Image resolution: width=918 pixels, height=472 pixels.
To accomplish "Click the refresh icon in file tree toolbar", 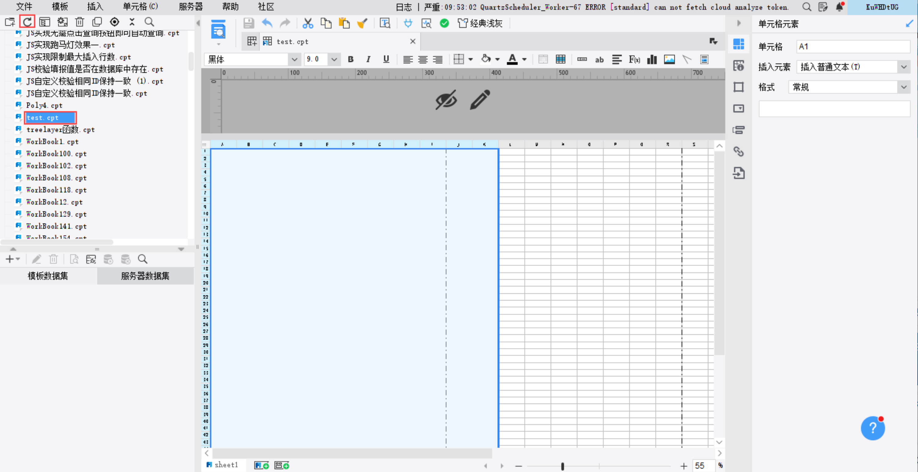I will coord(27,22).
